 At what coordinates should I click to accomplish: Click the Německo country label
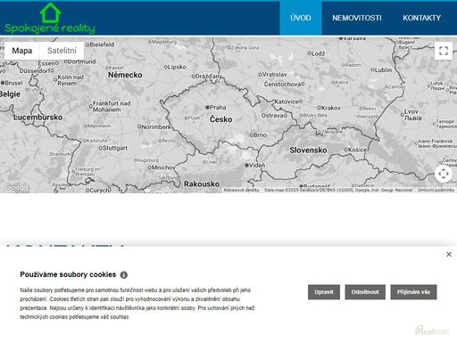[x=125, y=75]
